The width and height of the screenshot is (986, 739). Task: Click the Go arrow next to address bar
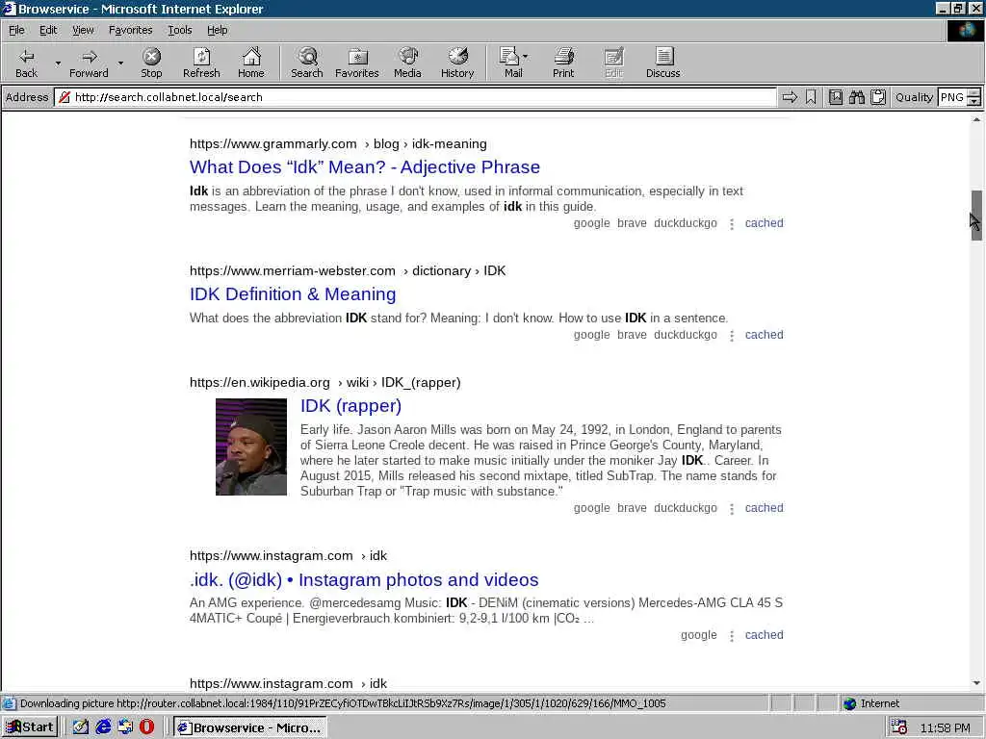pos(790,97)
